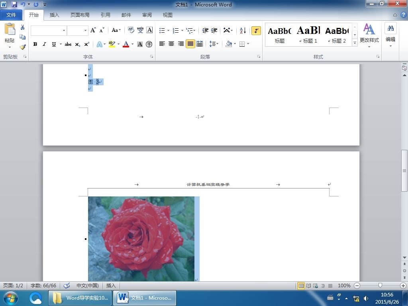Image resolution: width=408 pixels, height=306 pixels.
Task: Click the Shrink Font icon
Action: (x=102, y=30)
